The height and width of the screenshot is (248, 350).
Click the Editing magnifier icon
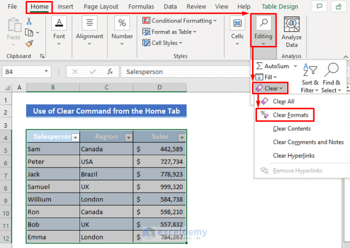coord(263,23)
